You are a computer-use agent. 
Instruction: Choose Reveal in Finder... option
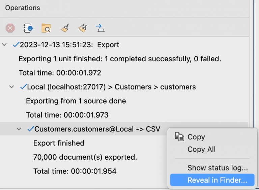(x=217, y=180)
